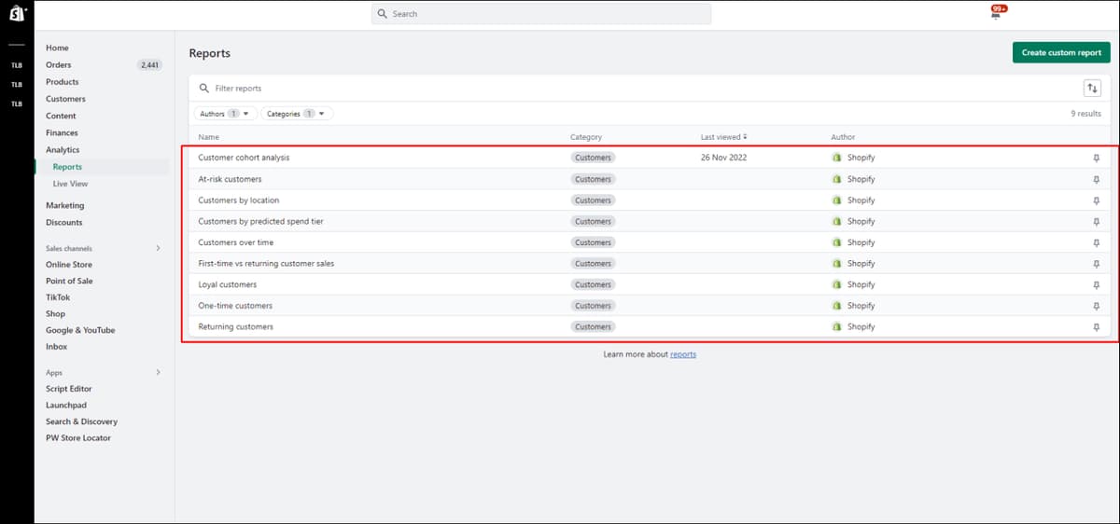Pin the Customers by location report
1120x524 pixels.
(1097, 200)
